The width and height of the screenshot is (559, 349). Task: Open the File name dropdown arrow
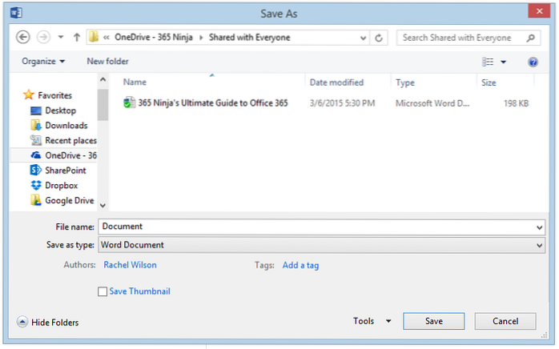[x=540, y=227]
